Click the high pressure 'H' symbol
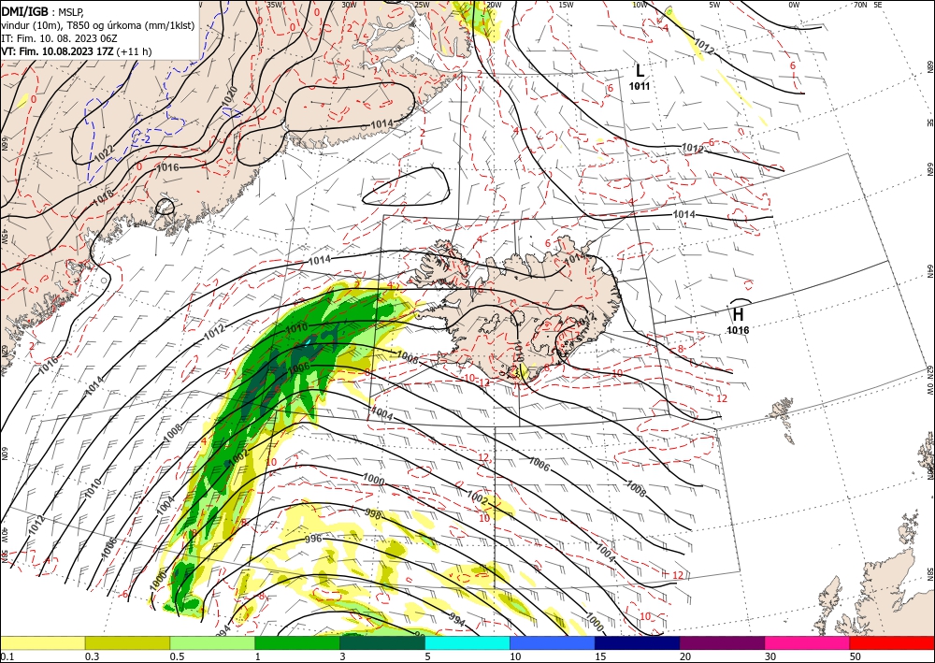Image resolution: width=935 pixels, height=663 pixels. [x=739, y=314]
